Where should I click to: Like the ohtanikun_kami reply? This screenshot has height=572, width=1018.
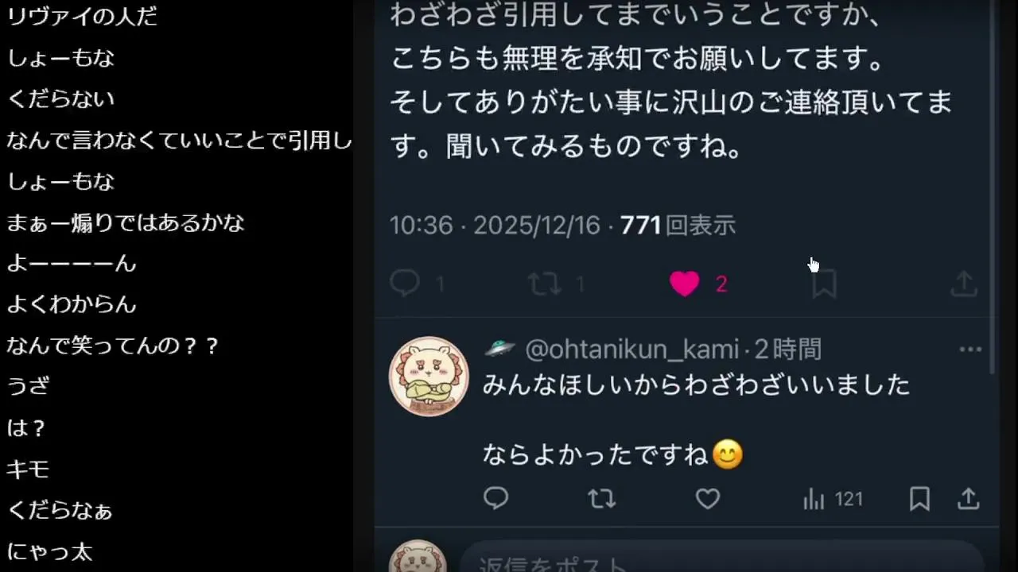(x=708, y=498)
